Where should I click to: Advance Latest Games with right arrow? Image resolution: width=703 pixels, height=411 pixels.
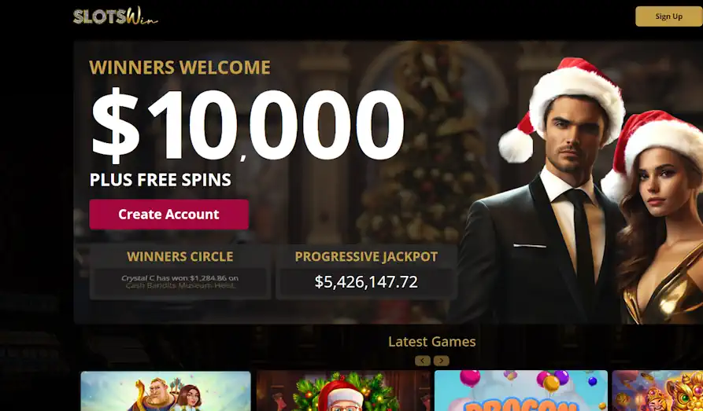441,361
